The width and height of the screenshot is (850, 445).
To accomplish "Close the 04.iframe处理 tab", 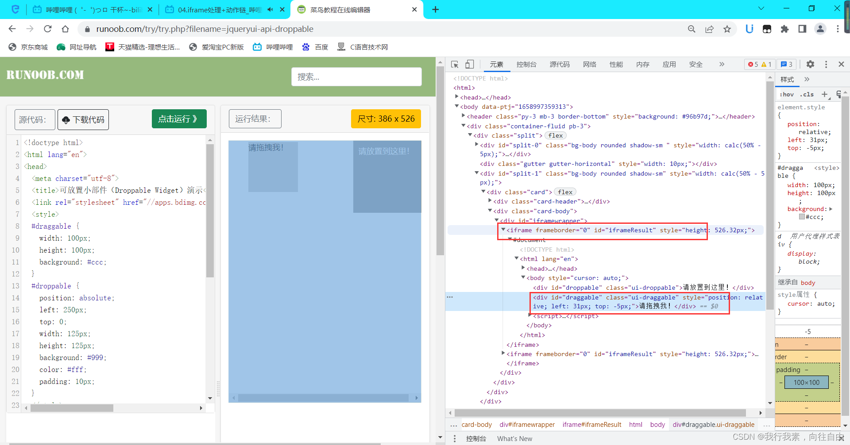I will [282, 9].
